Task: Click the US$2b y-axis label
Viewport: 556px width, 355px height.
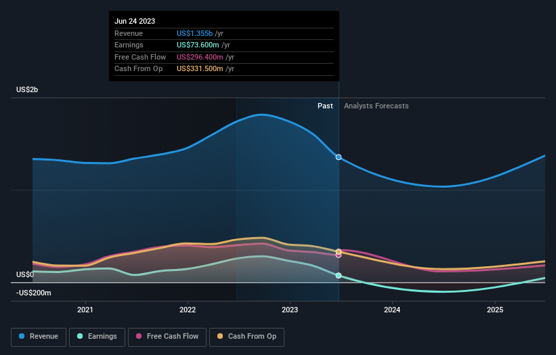Action: click(x=27, y=89)
